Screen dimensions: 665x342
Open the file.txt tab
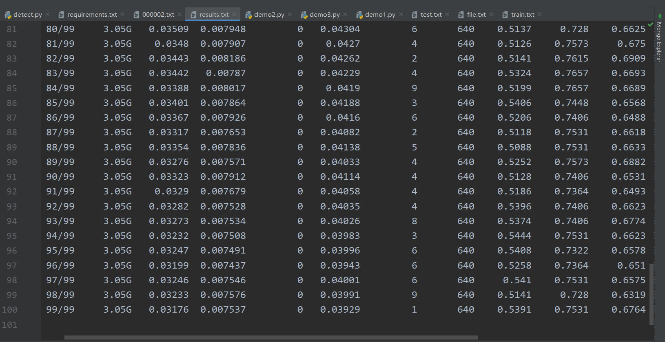point(476,14)
